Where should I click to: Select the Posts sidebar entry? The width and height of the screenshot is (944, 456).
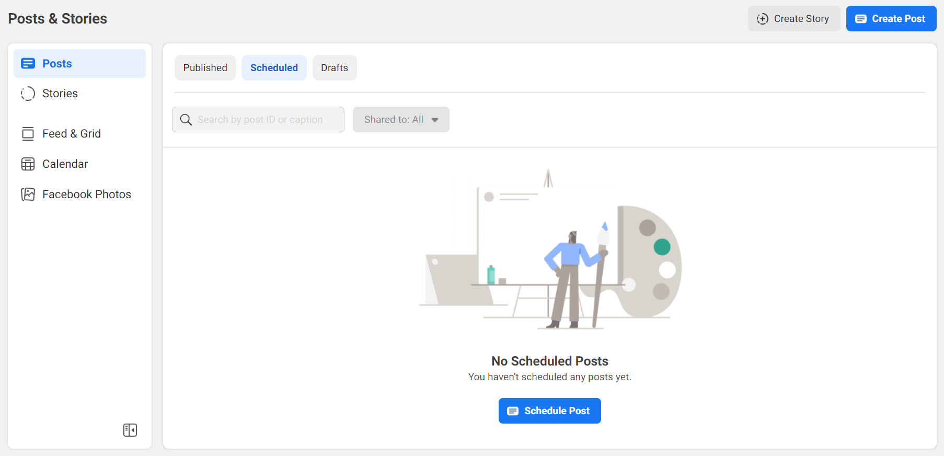click(56, 63)
